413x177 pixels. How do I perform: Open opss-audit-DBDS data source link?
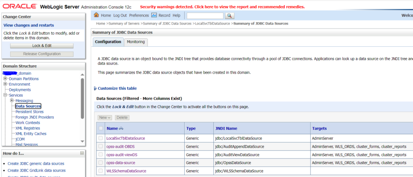coord(120,146)
